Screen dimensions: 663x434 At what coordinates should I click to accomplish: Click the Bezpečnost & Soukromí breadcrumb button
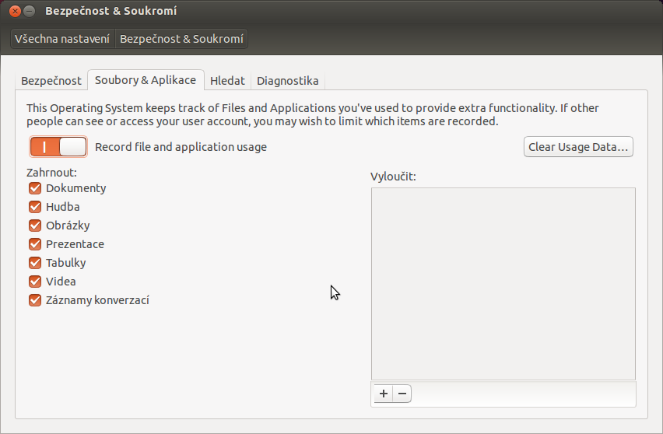[181, 38]
